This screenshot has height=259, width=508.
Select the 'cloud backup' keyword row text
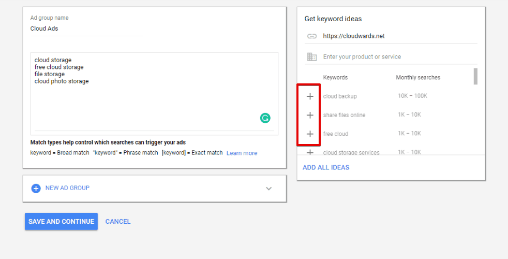pos(340,96)
